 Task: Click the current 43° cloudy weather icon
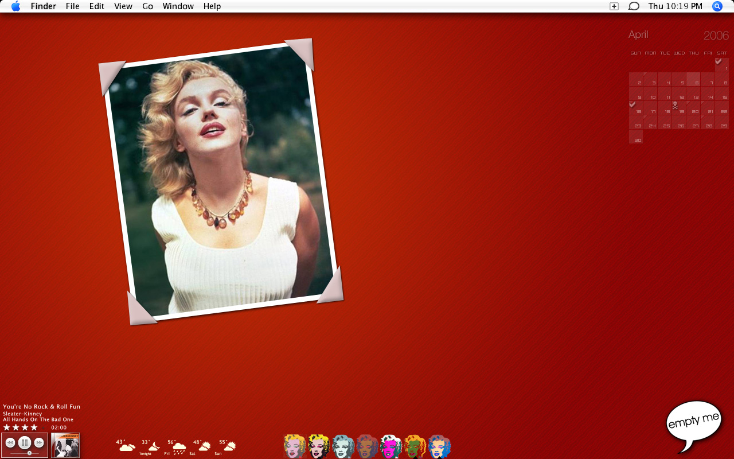tap(127, 446)
